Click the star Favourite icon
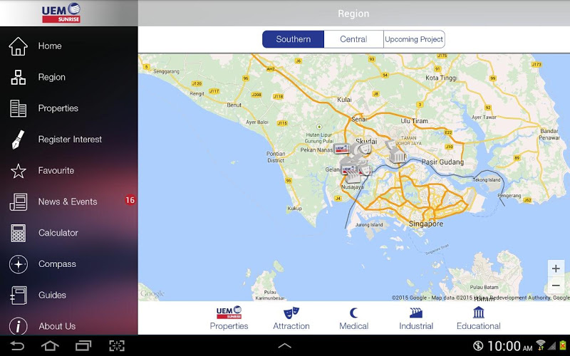This screenshot has width=570, height=356. pyautogui.click(x=19, y=171)
